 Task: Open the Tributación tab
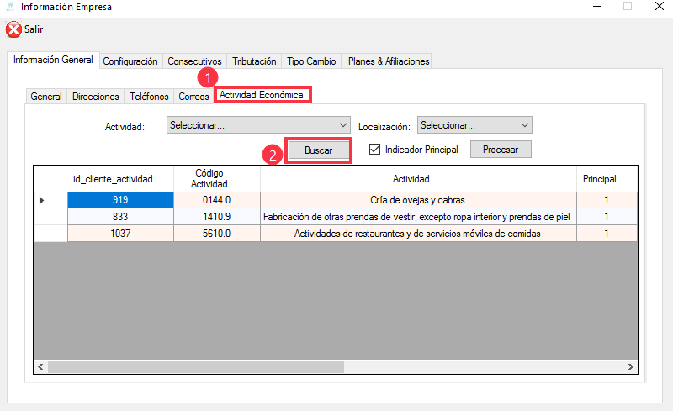pyautogui.click(x=254, y=61)
